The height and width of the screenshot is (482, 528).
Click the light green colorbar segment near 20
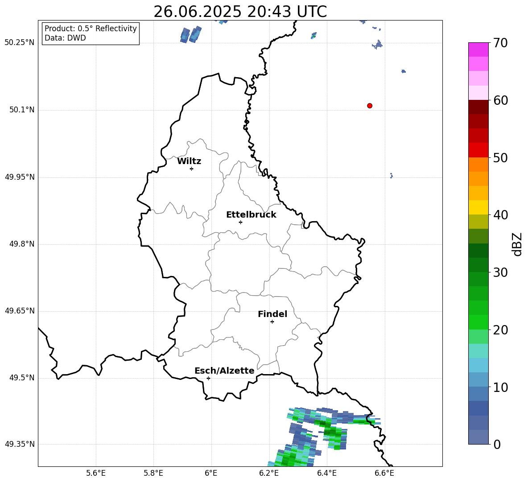pos(478,337)
